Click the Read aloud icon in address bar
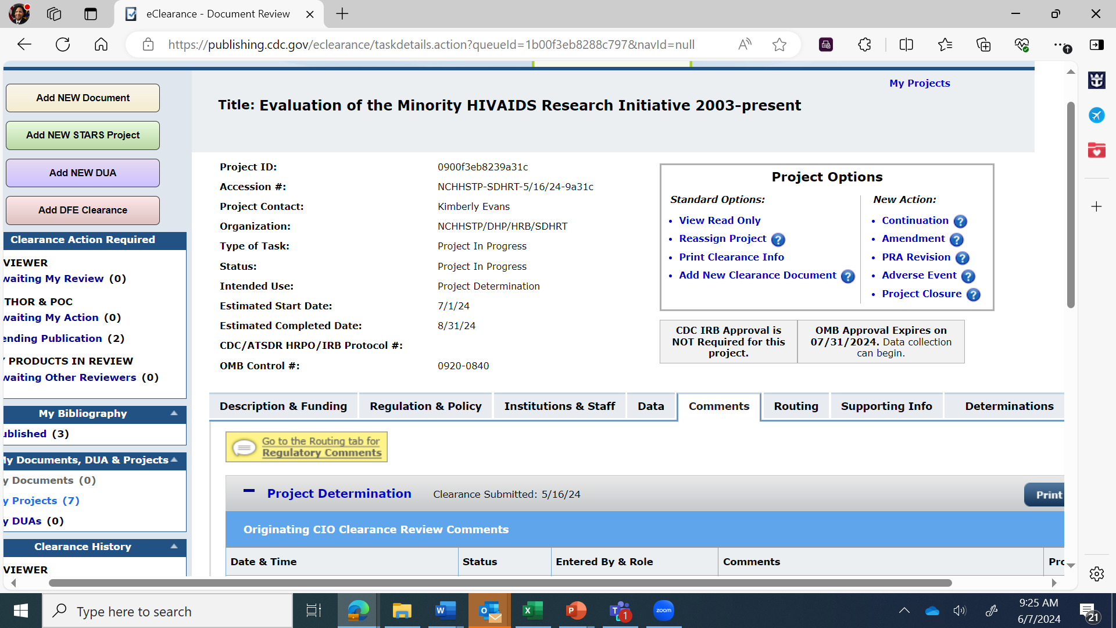Image resolution: width=1116 pixels, height=628 pixels. [745, 45]
